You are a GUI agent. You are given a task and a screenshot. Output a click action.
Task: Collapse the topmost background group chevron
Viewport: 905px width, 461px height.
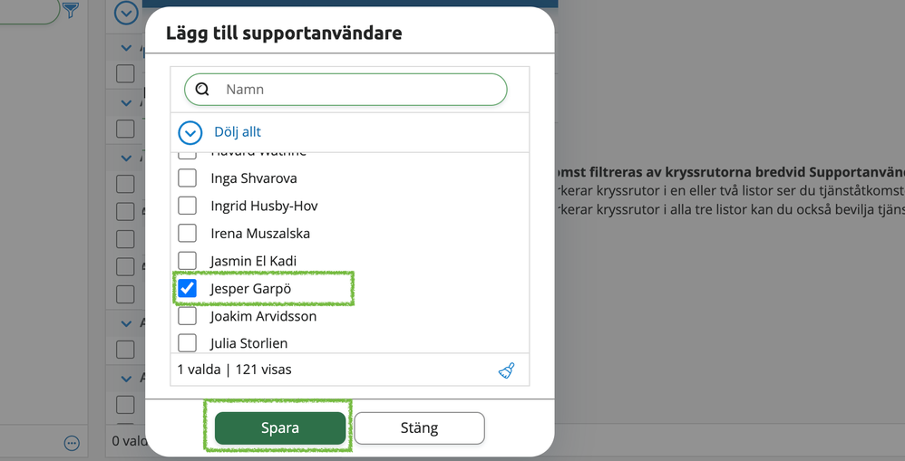click(x=126, y=48)
